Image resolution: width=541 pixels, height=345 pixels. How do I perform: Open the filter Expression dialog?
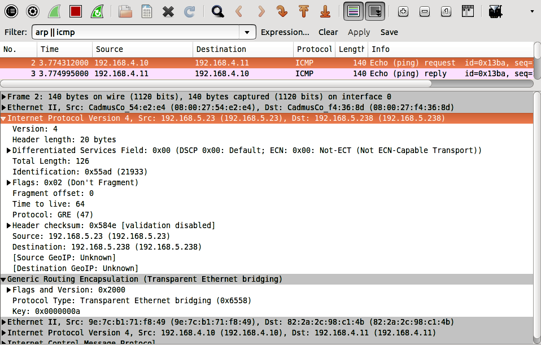point(285,32)
